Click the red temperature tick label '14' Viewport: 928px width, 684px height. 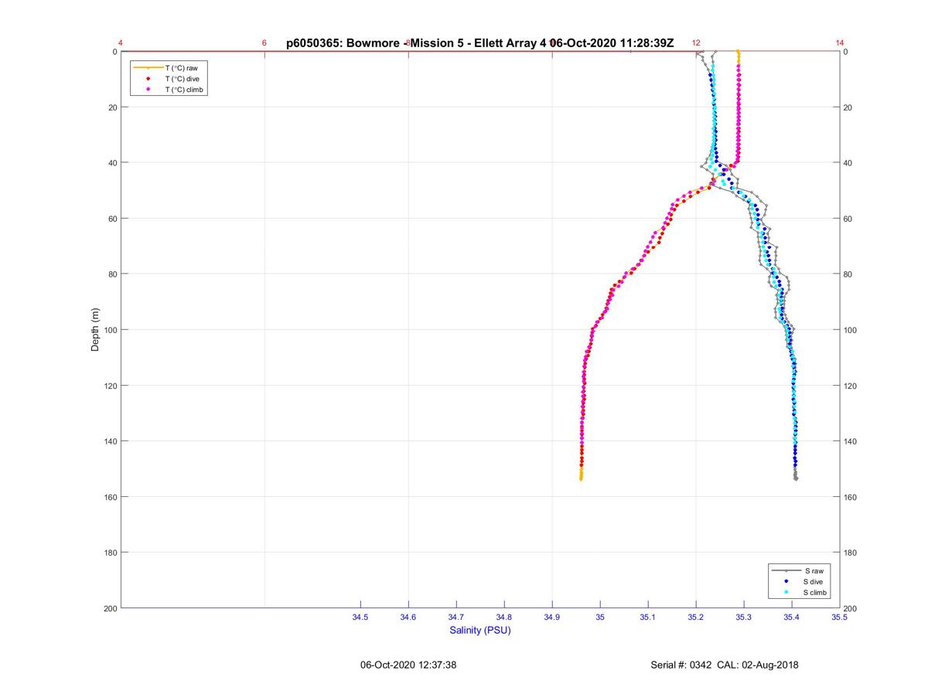click(x=840, y=43)
